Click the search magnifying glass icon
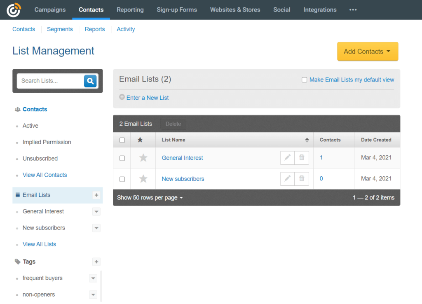 coord(90,81)
